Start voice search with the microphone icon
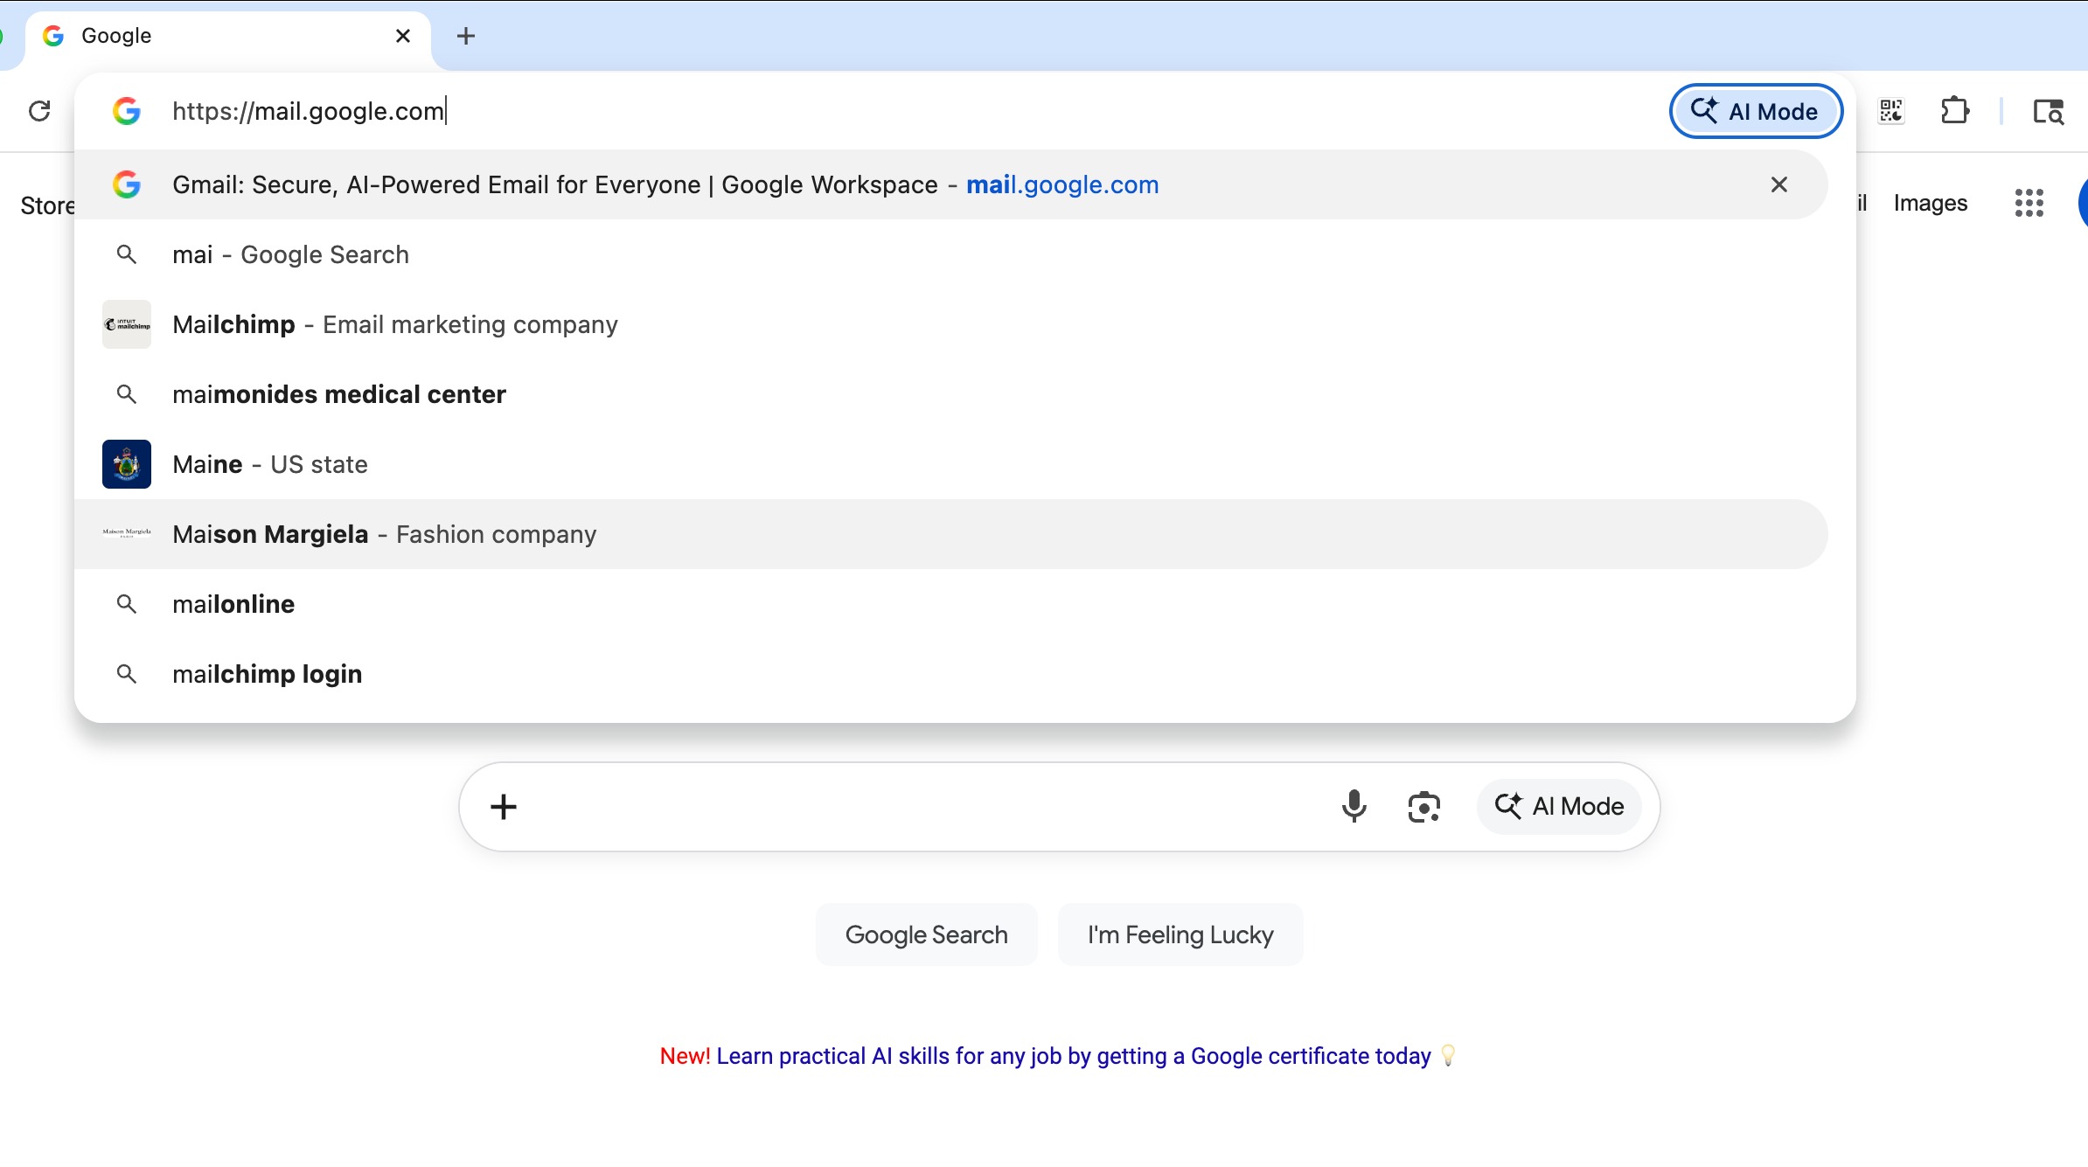 coord(1354,806)
